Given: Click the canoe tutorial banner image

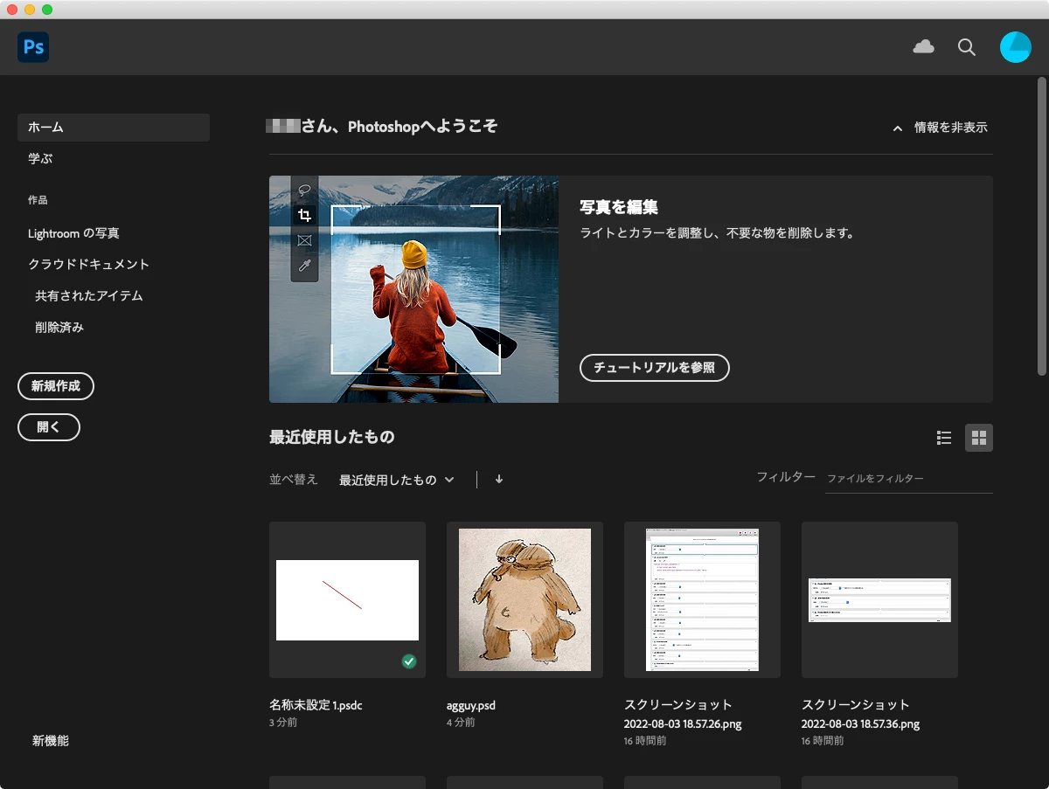Looking at the screenshot, I should click(413, 289).
